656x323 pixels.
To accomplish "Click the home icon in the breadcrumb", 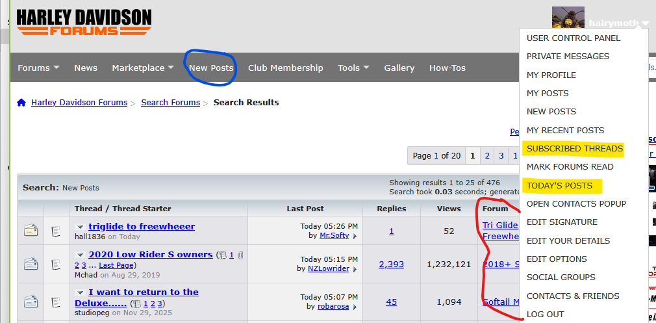I will coord(21,103).
